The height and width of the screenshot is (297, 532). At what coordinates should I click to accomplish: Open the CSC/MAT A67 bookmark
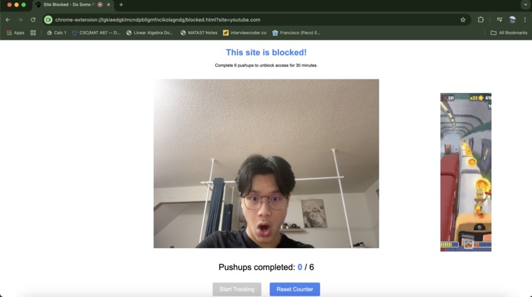[96, 33]
